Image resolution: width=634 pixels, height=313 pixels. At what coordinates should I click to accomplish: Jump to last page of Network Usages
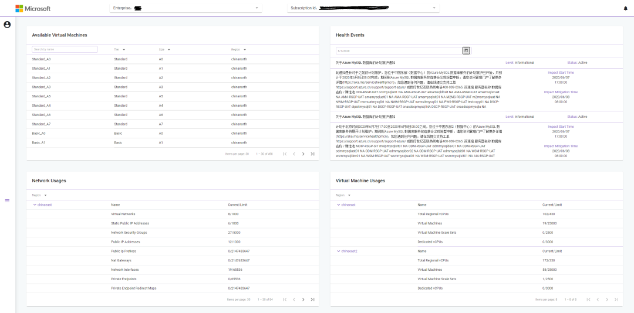[312, 300]
